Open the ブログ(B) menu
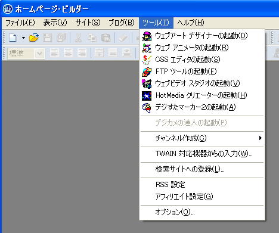Viewport: 279px width, 233px height. tap(122, 23)
